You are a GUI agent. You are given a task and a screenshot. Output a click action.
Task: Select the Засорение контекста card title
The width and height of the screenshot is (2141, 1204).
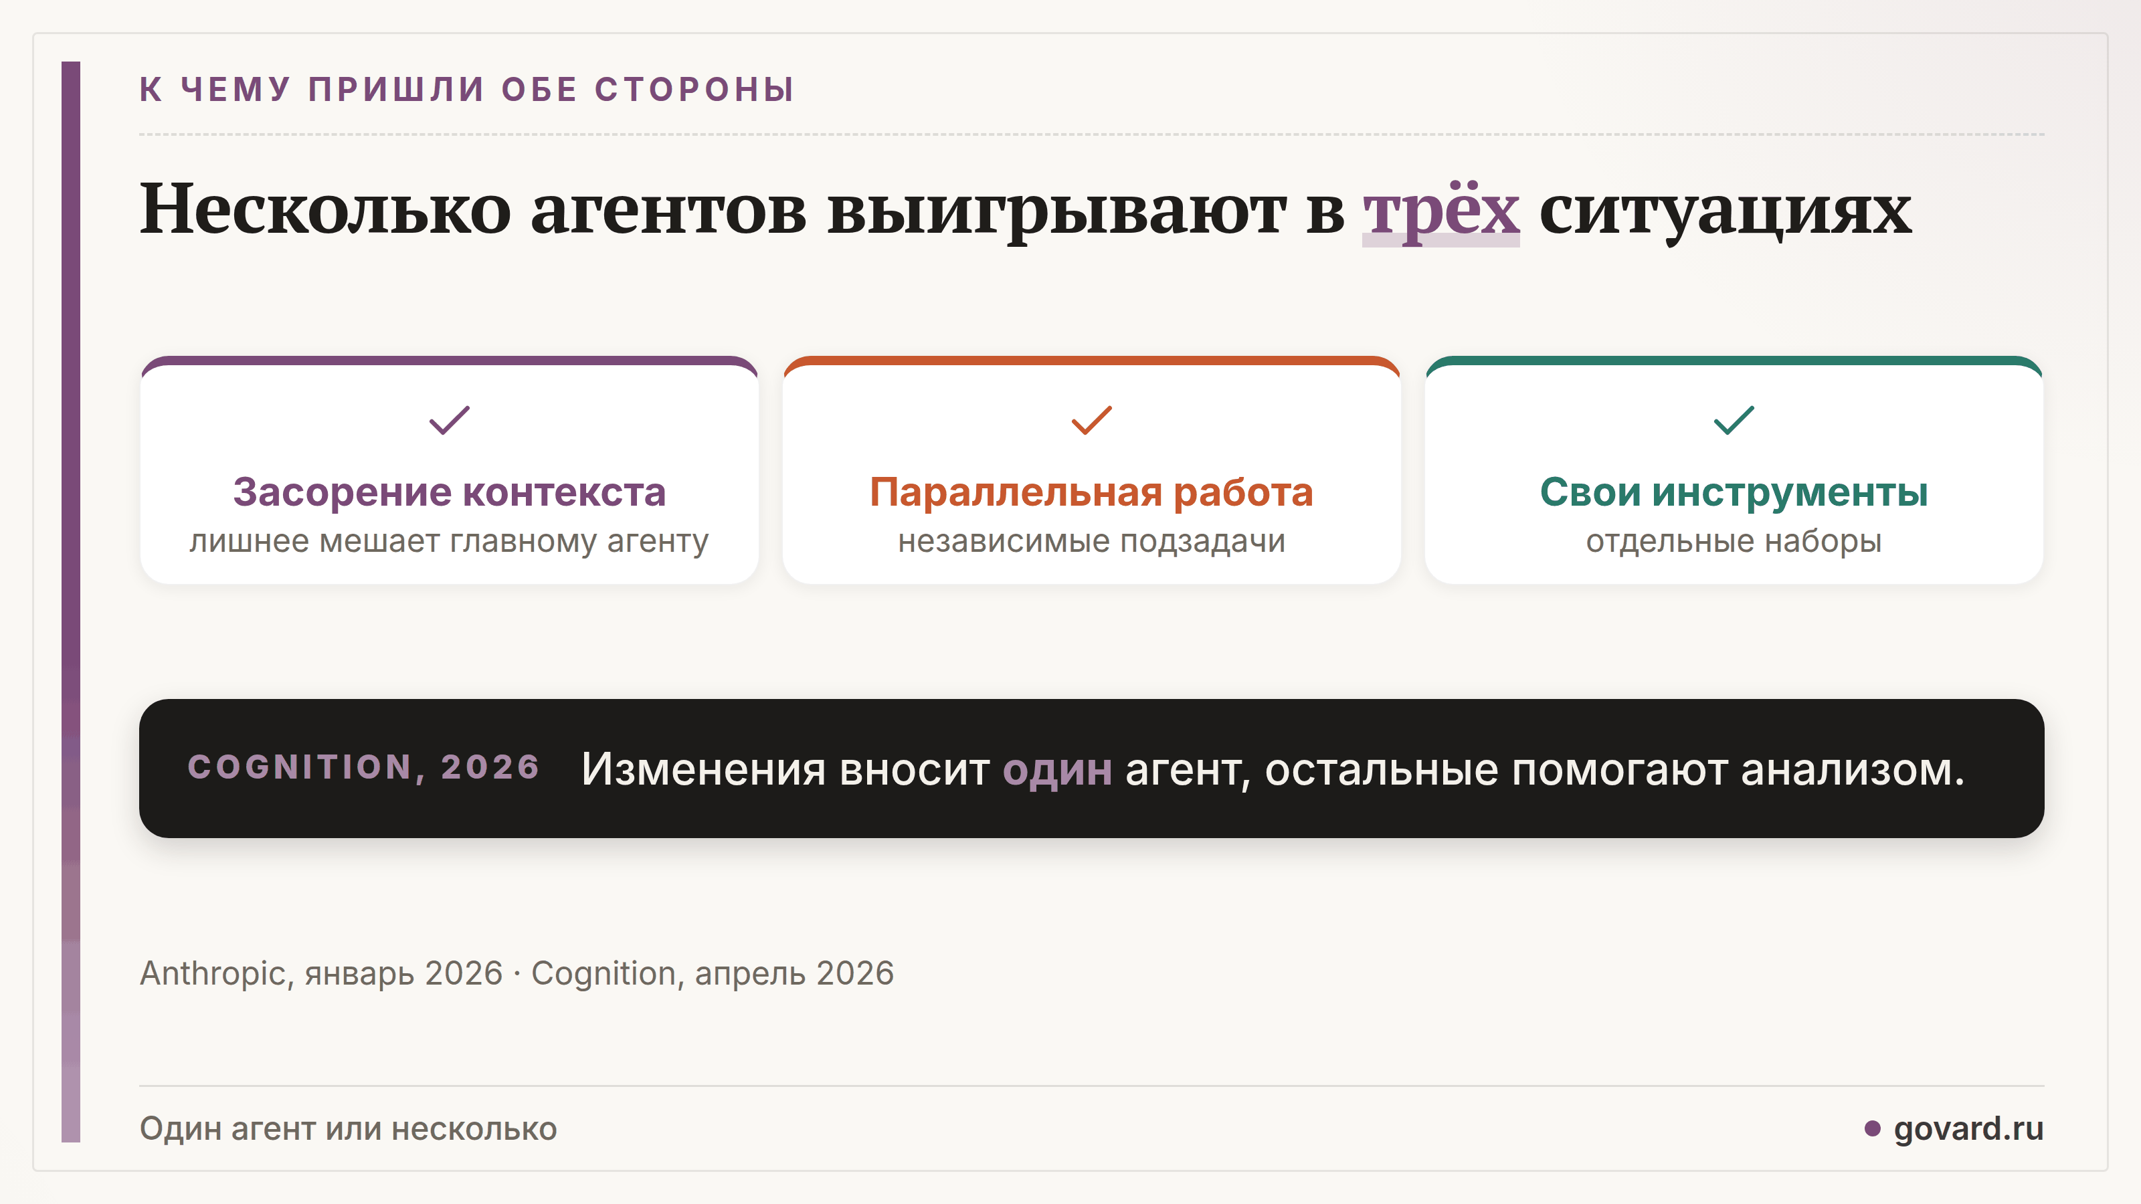(450, 492)
